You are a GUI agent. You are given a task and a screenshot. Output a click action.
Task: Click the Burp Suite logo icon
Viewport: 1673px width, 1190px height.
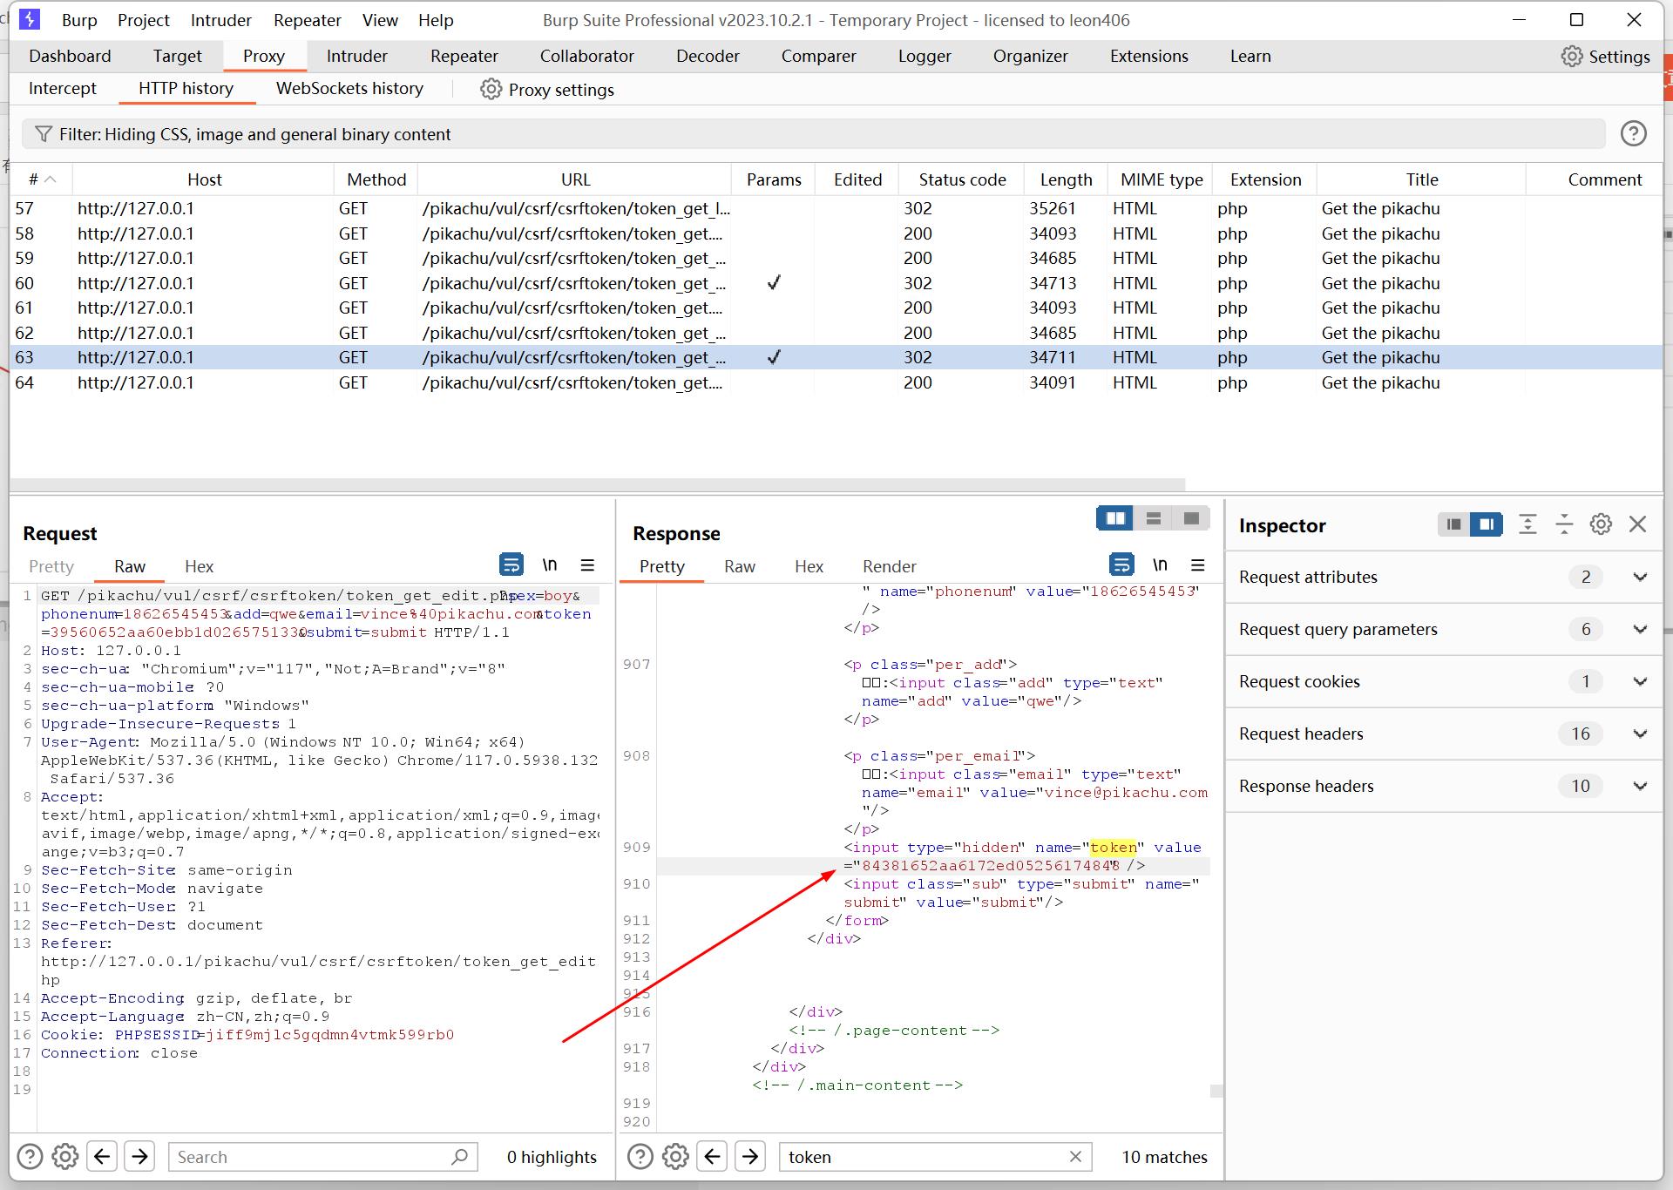pyautogui.click(x=29, y=19)
